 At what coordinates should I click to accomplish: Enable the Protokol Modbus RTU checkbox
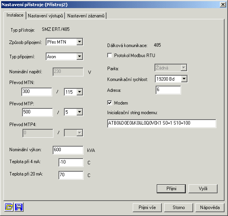110,55
